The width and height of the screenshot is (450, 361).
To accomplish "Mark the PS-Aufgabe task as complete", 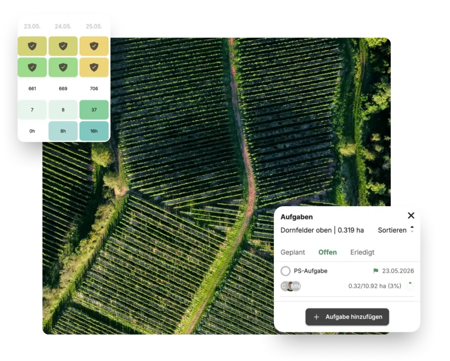I will (285, 271).
